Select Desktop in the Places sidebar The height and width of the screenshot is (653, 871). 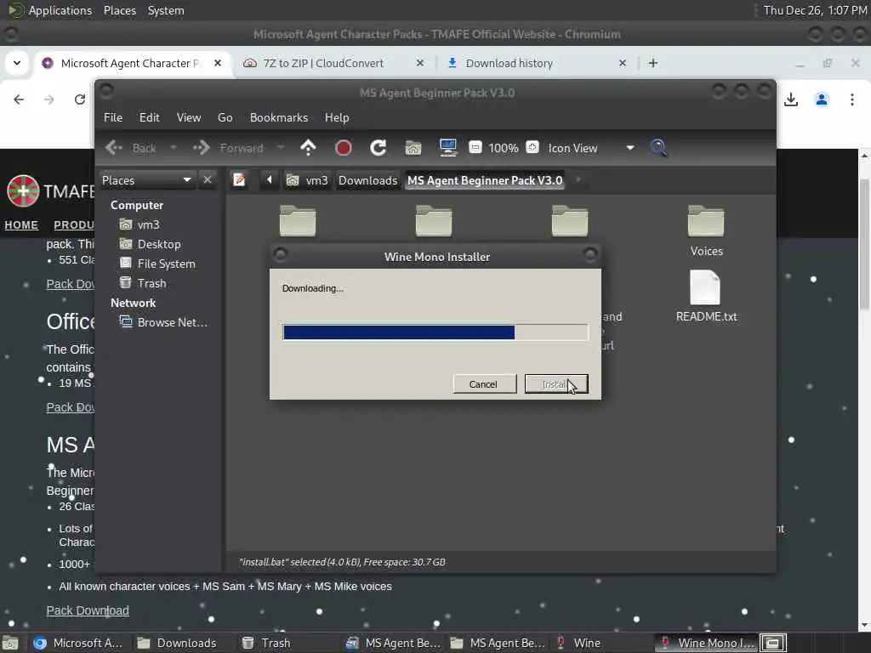[x=150, y=244]
